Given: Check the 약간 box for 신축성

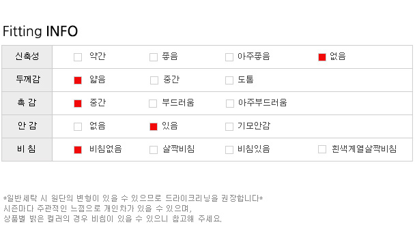Looking at the screenshot, I should click(x=78, y=57).
